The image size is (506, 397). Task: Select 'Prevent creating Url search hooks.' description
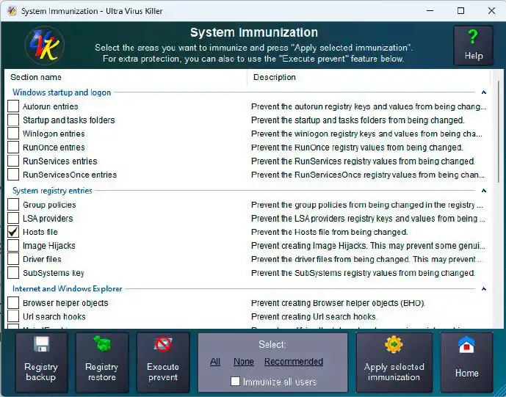click(314, 317)
